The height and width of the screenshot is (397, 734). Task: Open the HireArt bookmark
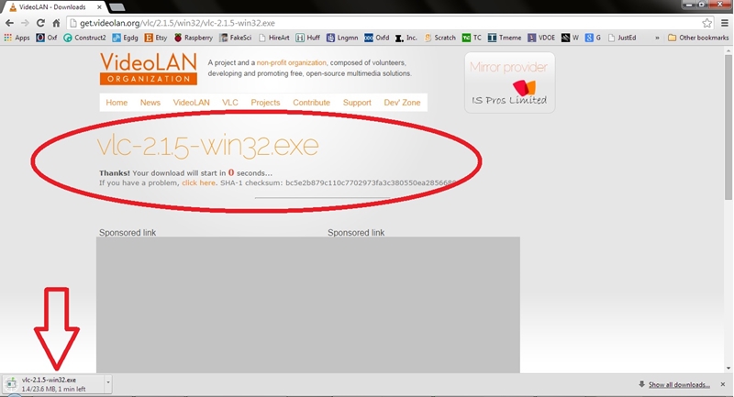(273, 38)
